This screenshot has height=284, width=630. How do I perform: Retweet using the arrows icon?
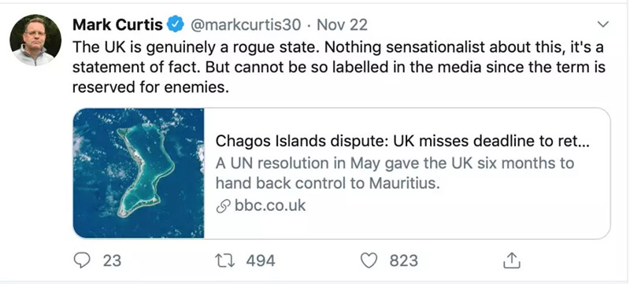pos(226,260)
